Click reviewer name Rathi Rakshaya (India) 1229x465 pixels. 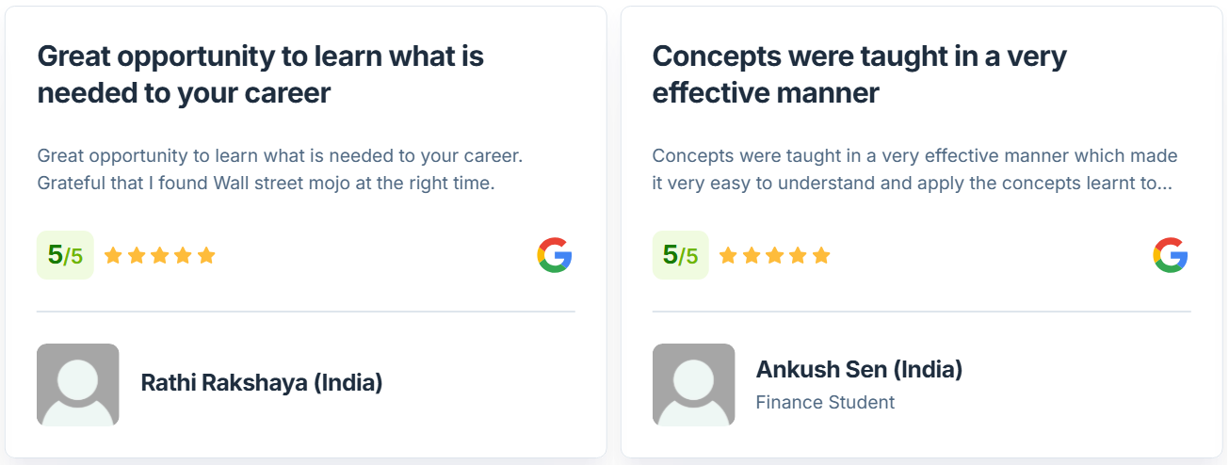click(x=262, y=383)
